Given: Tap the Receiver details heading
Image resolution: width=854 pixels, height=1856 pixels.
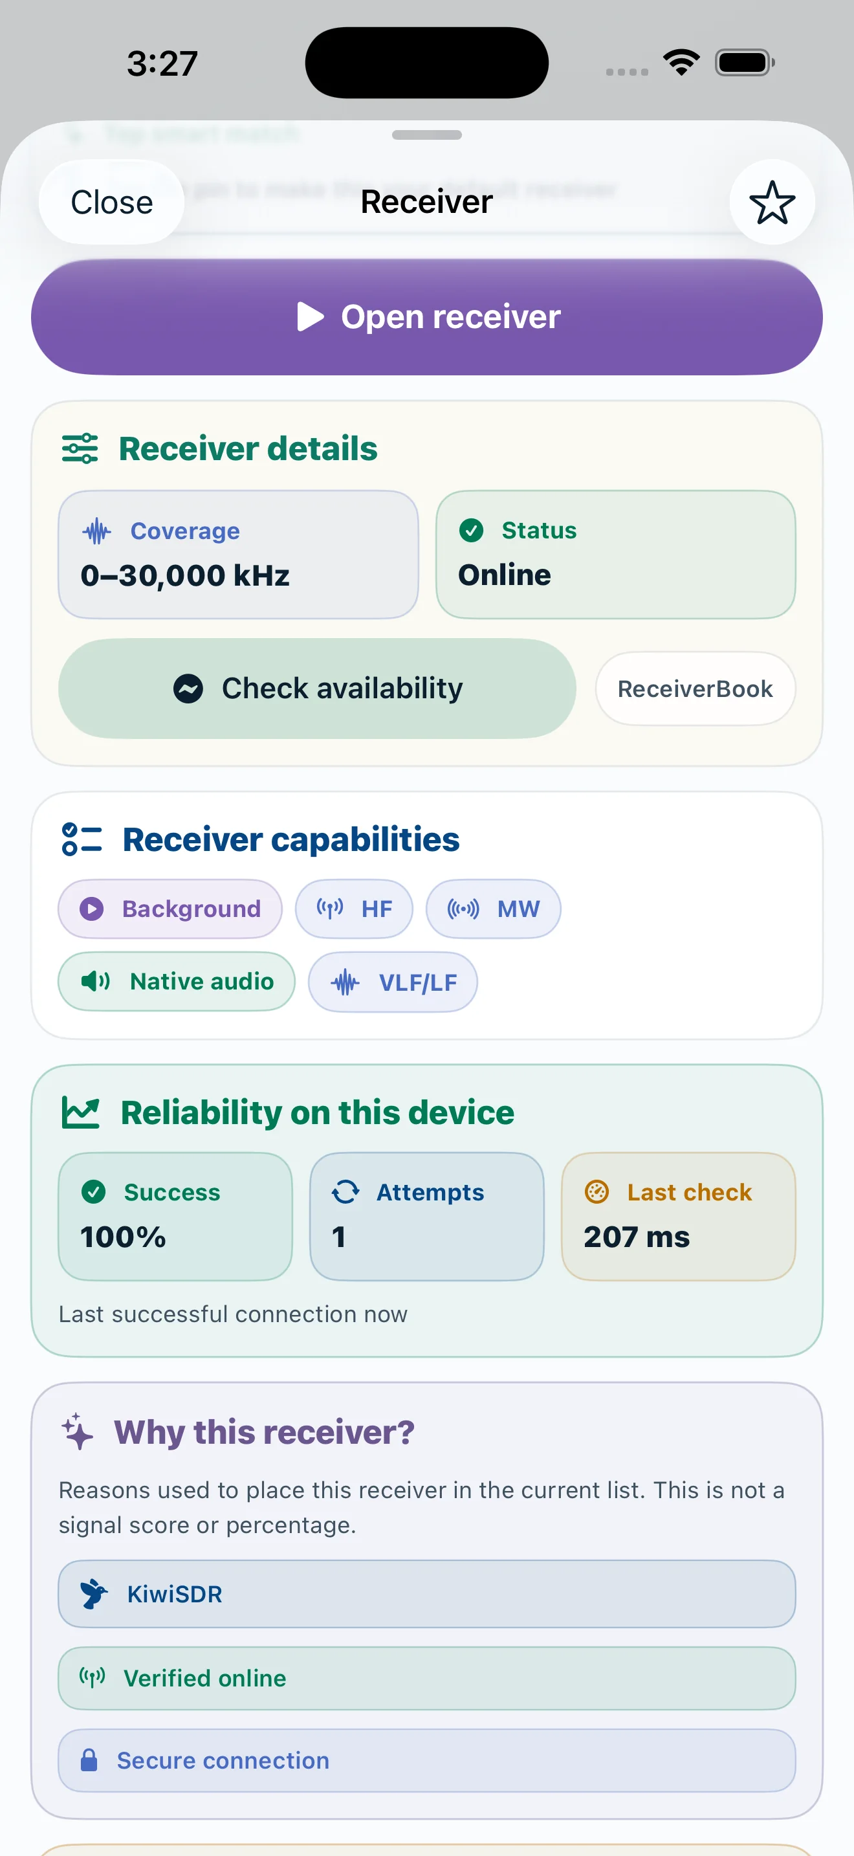Looking at the screenshot, I should coord(248,449).
